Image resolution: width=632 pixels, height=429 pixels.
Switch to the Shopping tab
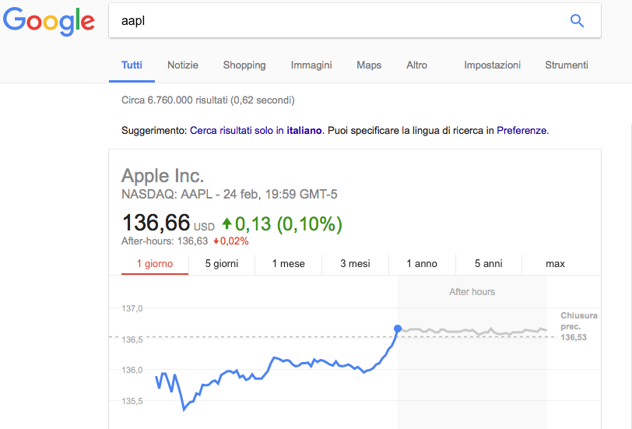click(244, 65)
